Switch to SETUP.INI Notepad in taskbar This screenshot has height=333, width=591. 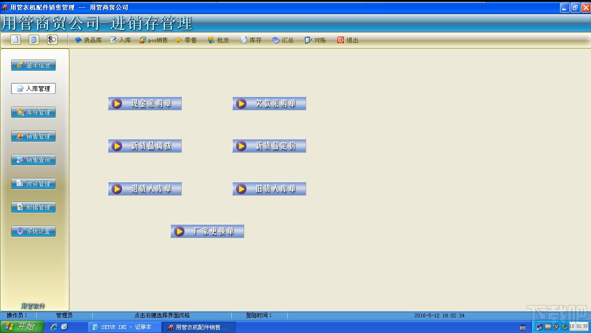click(x=125, y=327)
